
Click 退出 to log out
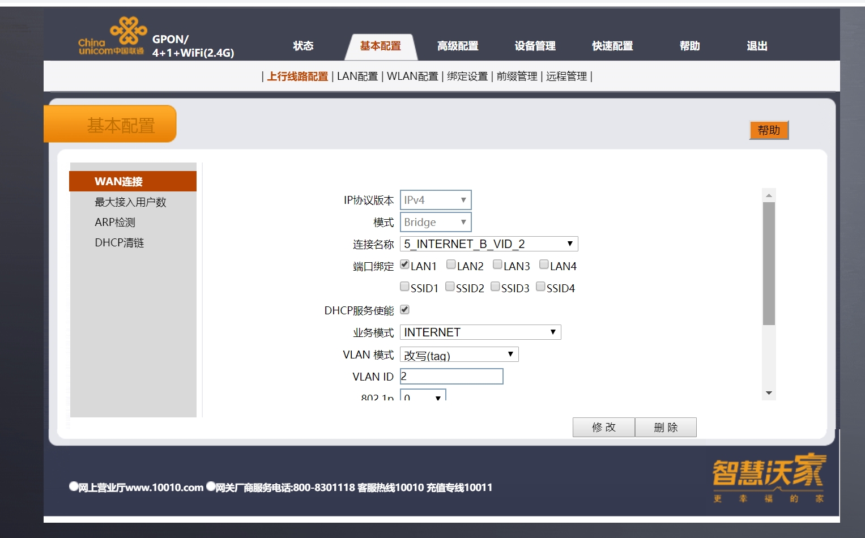click(757, 46)
